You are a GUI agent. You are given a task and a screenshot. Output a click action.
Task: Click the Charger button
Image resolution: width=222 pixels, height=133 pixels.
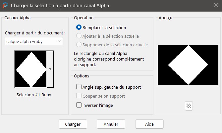click(x=73, y=124)
